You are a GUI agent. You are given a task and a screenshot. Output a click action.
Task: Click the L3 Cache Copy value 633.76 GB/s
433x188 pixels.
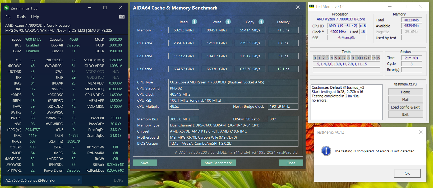click(250, 69)
